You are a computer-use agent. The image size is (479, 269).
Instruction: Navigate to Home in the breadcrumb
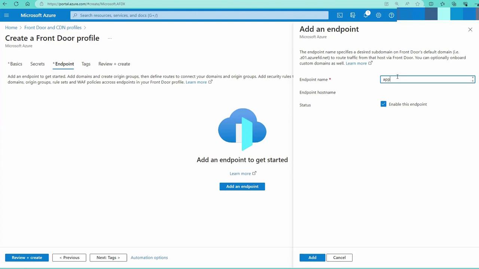tap(11, 28)
